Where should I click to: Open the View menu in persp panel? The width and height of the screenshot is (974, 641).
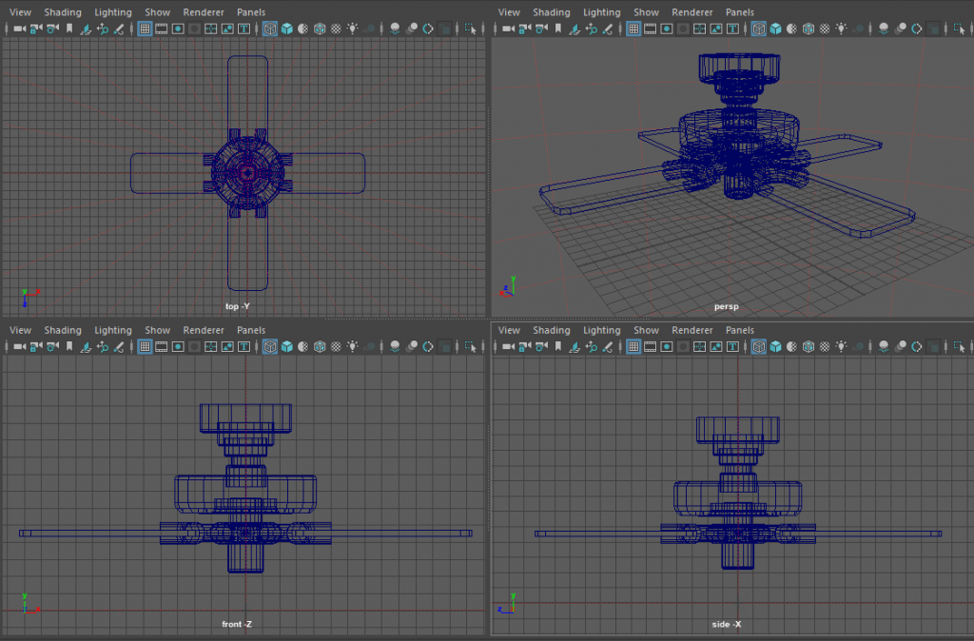click(509, 12)
